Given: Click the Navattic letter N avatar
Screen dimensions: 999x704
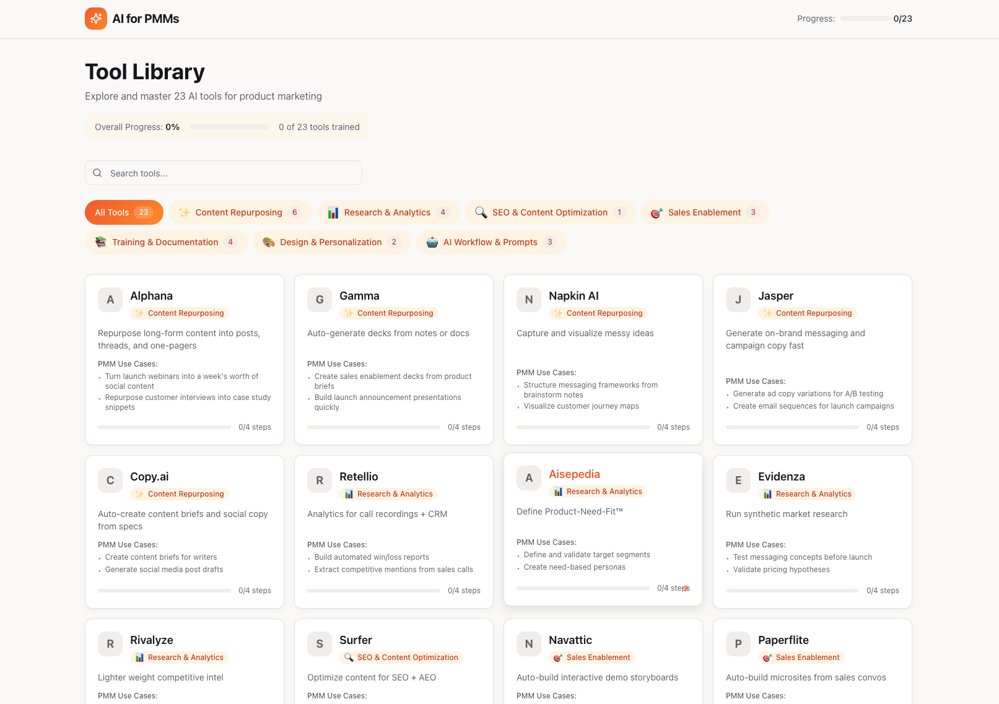Looking at the screenshot, I should 529,644.
